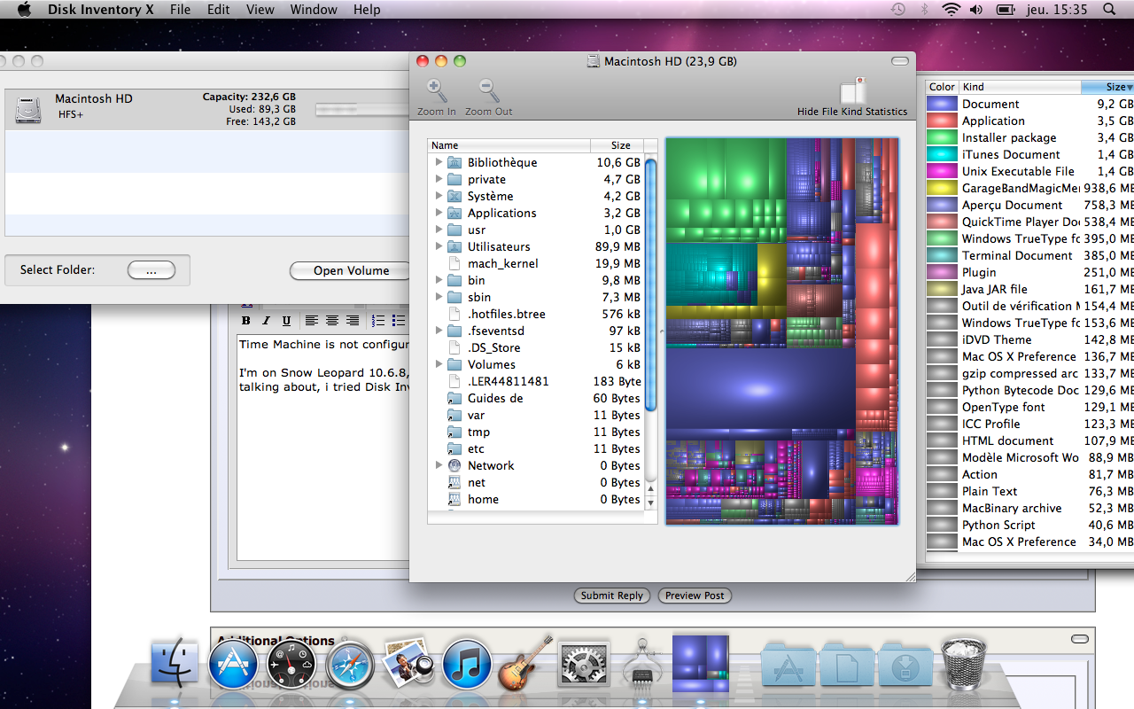Click the Preview Post button

click(x=695, y=596)
